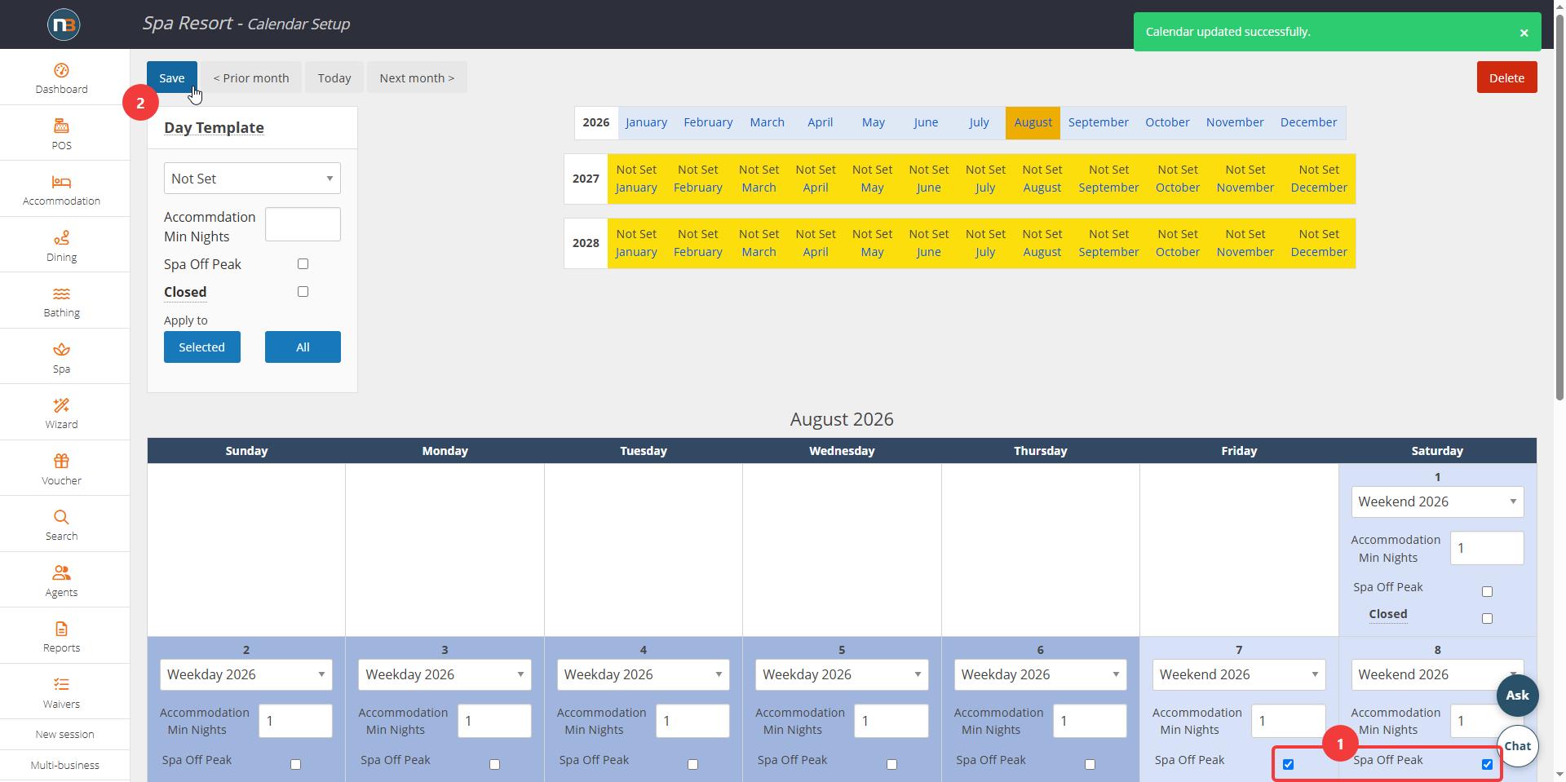Toggle Spa Off Peak for Saturday 1
Image resolution: width=1566 pixels, height=782 pixels.
click(1487, 592)
